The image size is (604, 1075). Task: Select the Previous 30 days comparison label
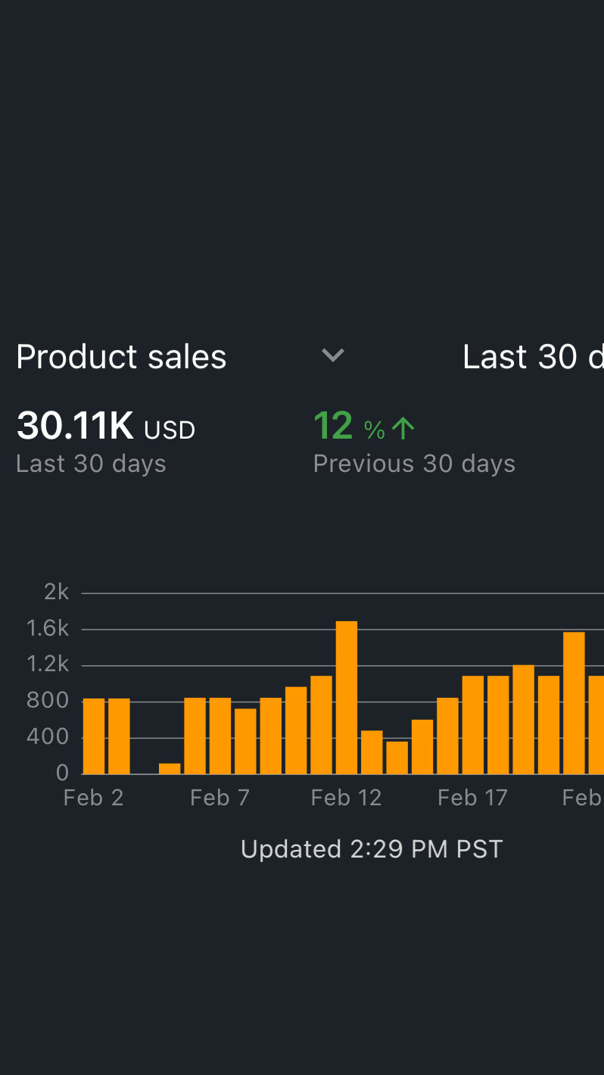(414, 464)
